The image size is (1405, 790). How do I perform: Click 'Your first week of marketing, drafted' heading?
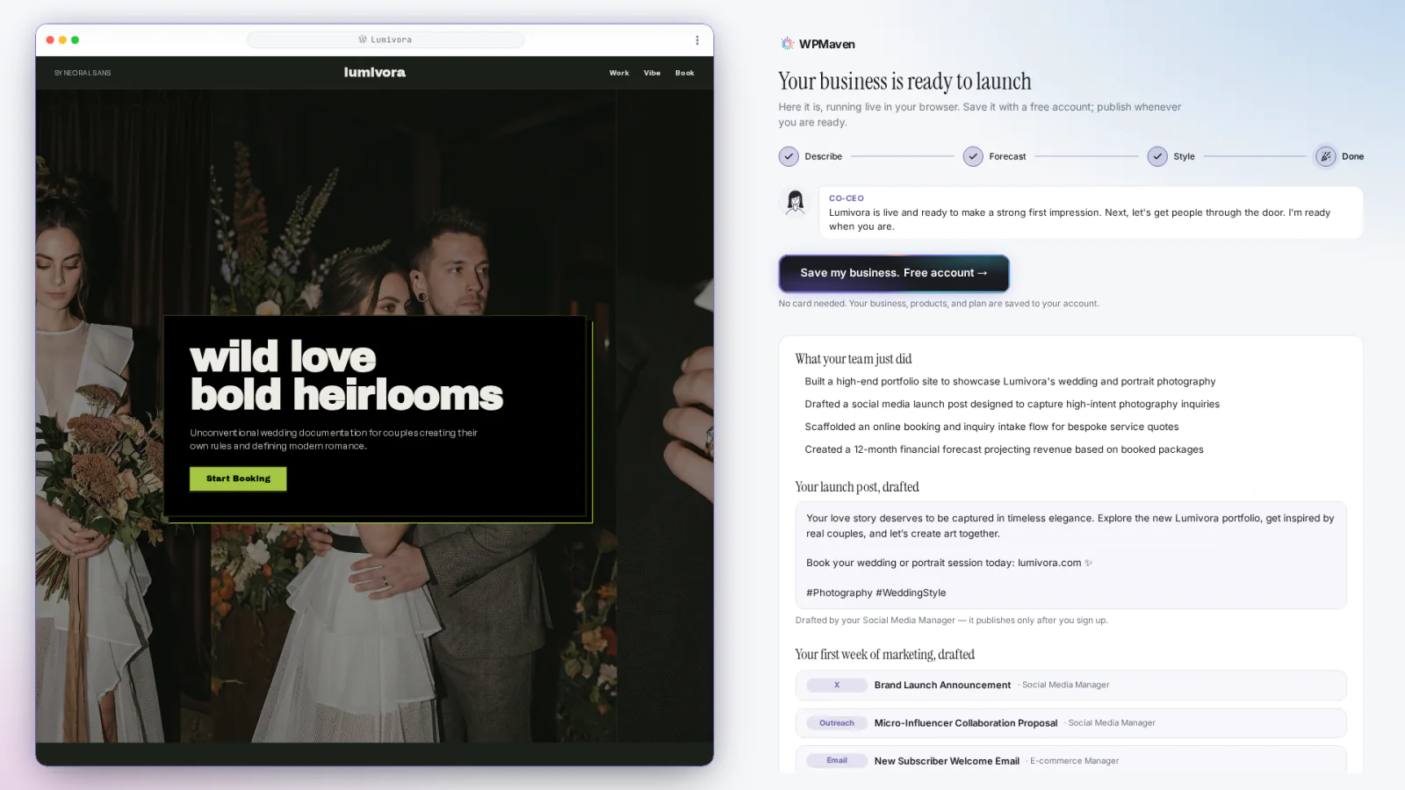point(884,655)
